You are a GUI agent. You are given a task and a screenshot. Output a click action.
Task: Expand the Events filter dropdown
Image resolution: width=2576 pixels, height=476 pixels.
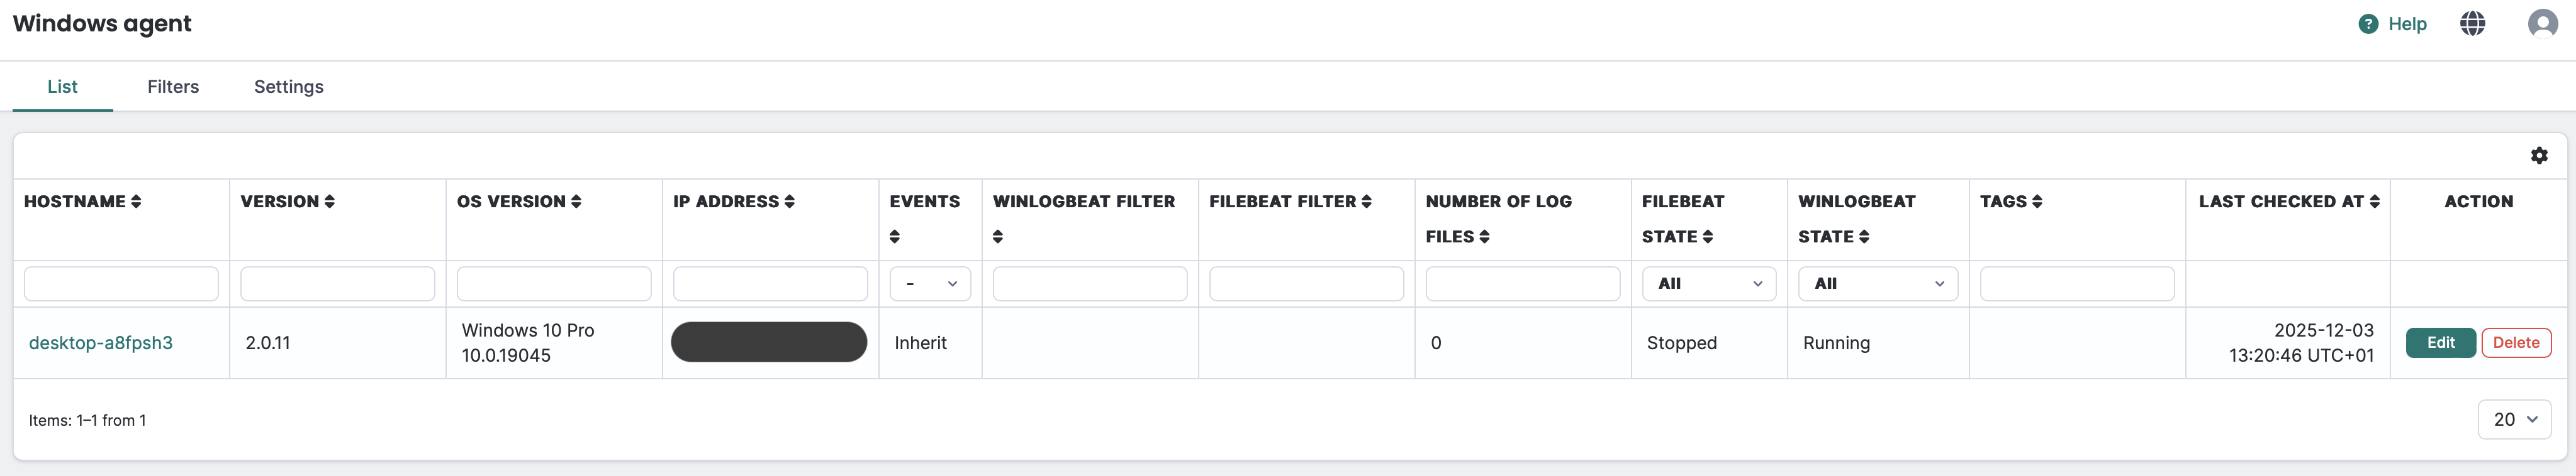(x=929, y=283)
